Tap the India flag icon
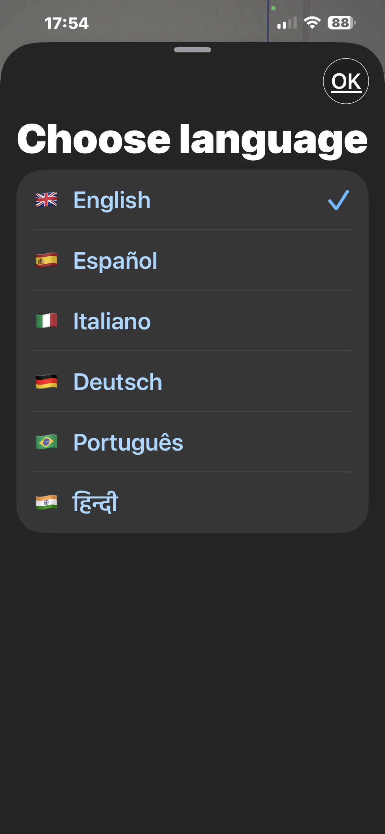Viewport: 385px width, 834px height. click(x=46, y=503)
